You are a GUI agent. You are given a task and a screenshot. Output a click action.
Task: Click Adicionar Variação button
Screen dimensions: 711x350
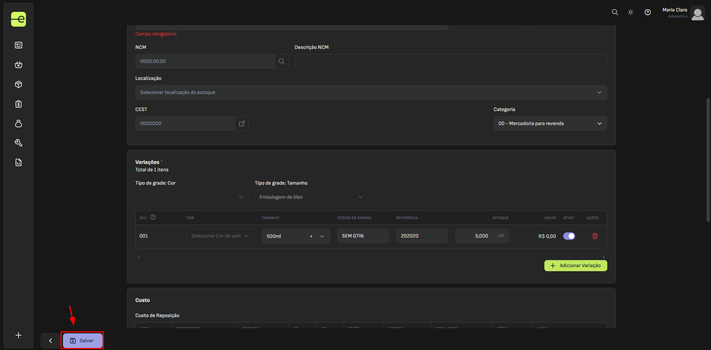pyautogui.click(x=575, y=266)
